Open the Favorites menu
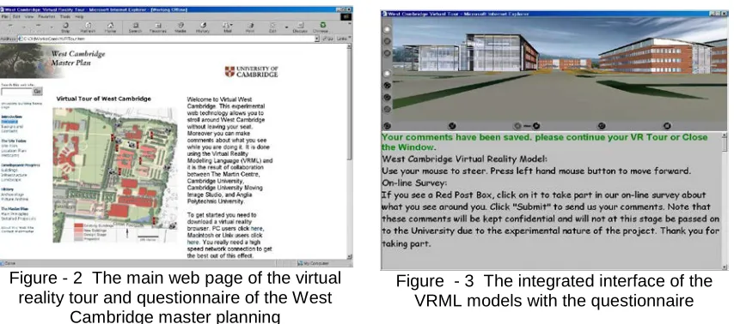The height and width of the screenshot is (324, 734). coord(46,16)
